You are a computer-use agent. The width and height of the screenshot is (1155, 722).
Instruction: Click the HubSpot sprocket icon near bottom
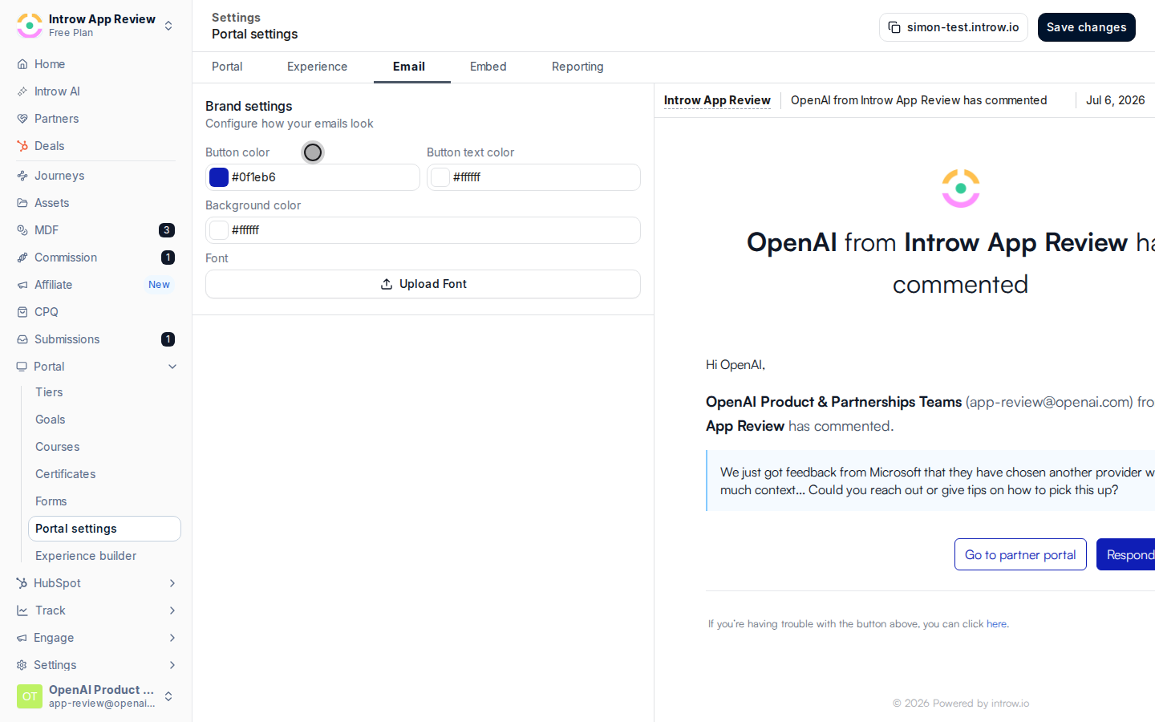click(22, 583)
